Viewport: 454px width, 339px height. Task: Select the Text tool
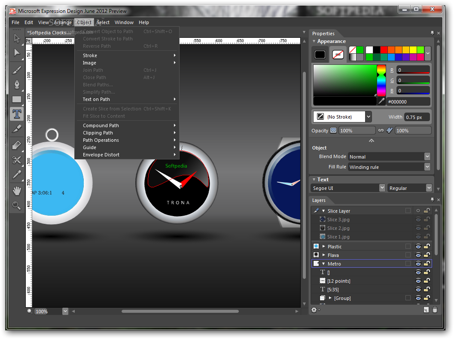pos(17,114)
